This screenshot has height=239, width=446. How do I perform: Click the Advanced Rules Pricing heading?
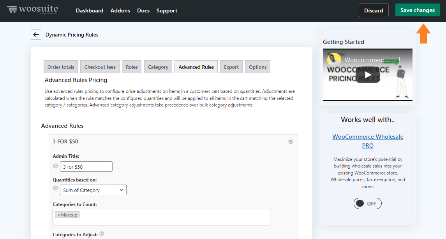pyautogui.click(x=76, y=80)
